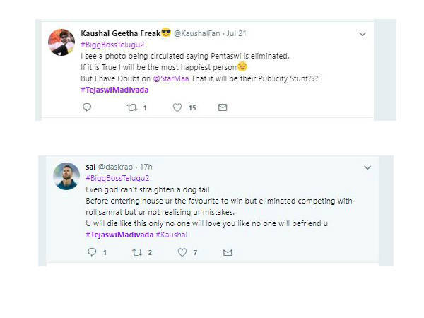Reply to Kaushal Geetha Freak's tweet
This screenshot has height=318, width=424.
88,107
